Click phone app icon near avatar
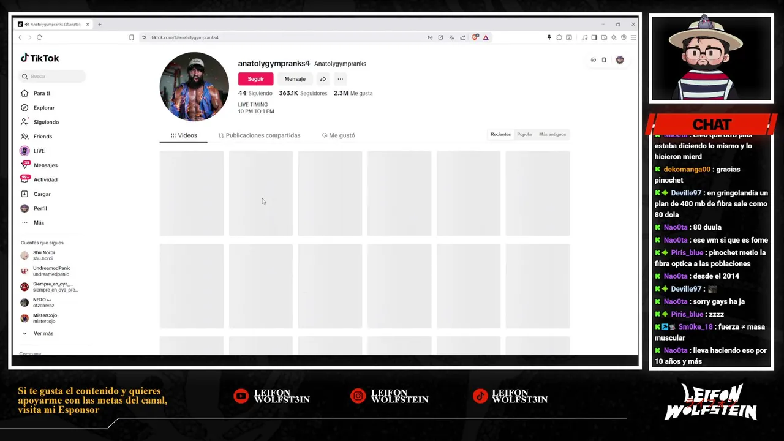The image size is (784, 441). pos(603,60)
